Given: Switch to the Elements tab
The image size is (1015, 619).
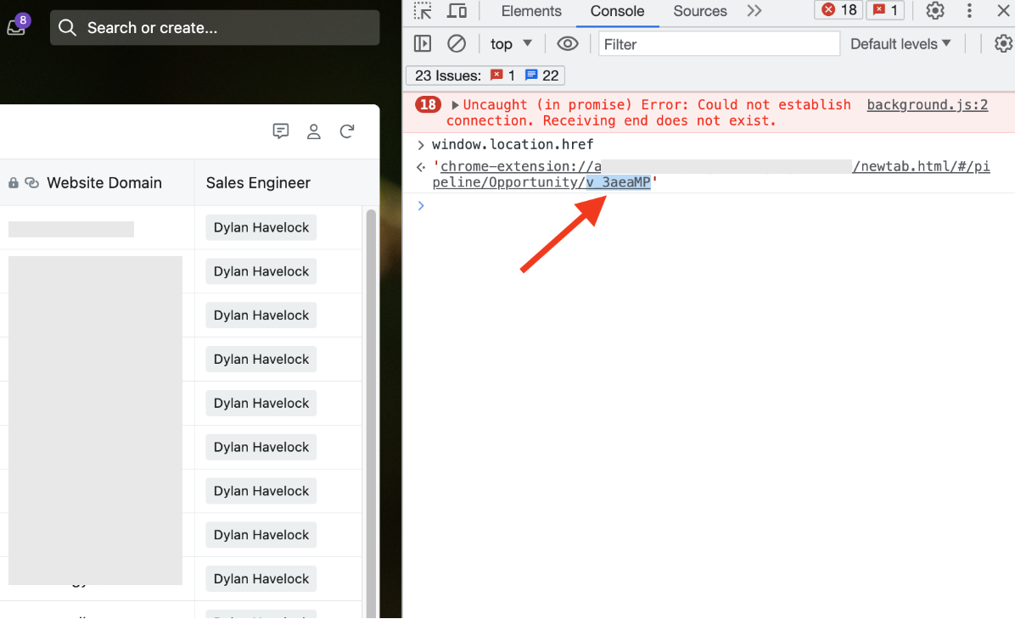Looking at the screenshot, I should pyautogui.click(x=530, y=12).
